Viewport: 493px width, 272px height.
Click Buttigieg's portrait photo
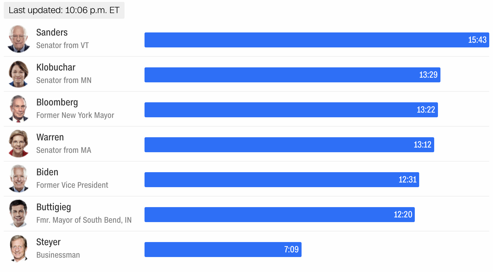pos(19,214)
